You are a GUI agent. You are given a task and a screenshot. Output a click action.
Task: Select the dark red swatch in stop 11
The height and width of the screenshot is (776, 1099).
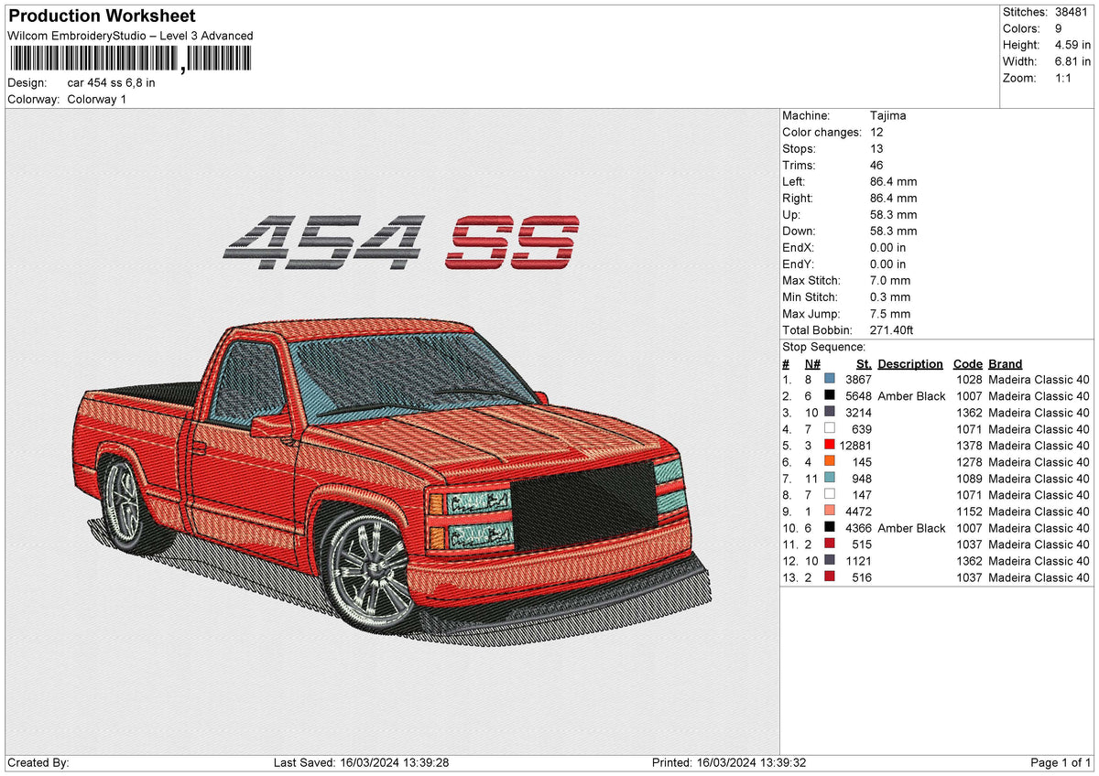pyautogui.click(x=830, y=544)
